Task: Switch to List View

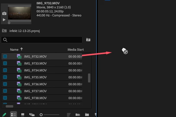Action: 14,115
